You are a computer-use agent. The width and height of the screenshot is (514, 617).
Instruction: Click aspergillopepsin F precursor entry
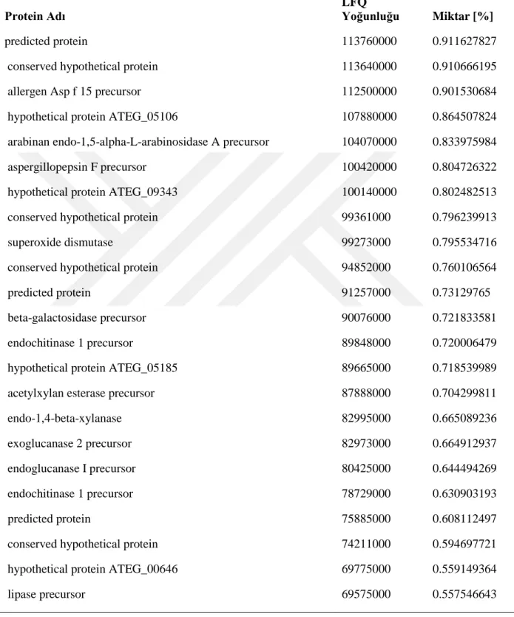(x=77, y=167)
